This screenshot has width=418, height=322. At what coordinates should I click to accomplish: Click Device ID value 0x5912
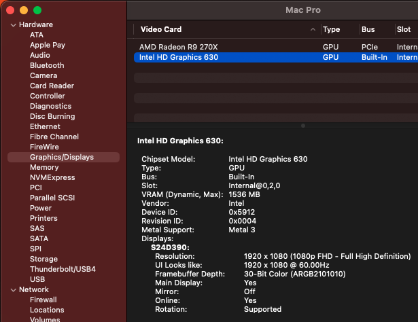(x=242, y=212)
